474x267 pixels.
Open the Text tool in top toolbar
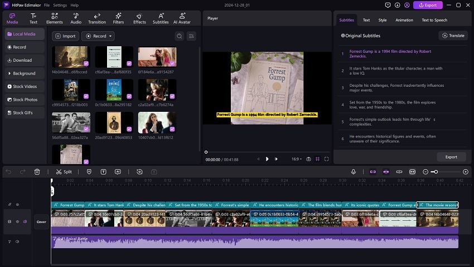click(x=33, y=18)
